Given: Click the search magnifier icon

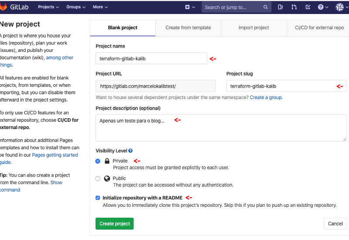Looking at the screenshot, I should pos(265,7).
